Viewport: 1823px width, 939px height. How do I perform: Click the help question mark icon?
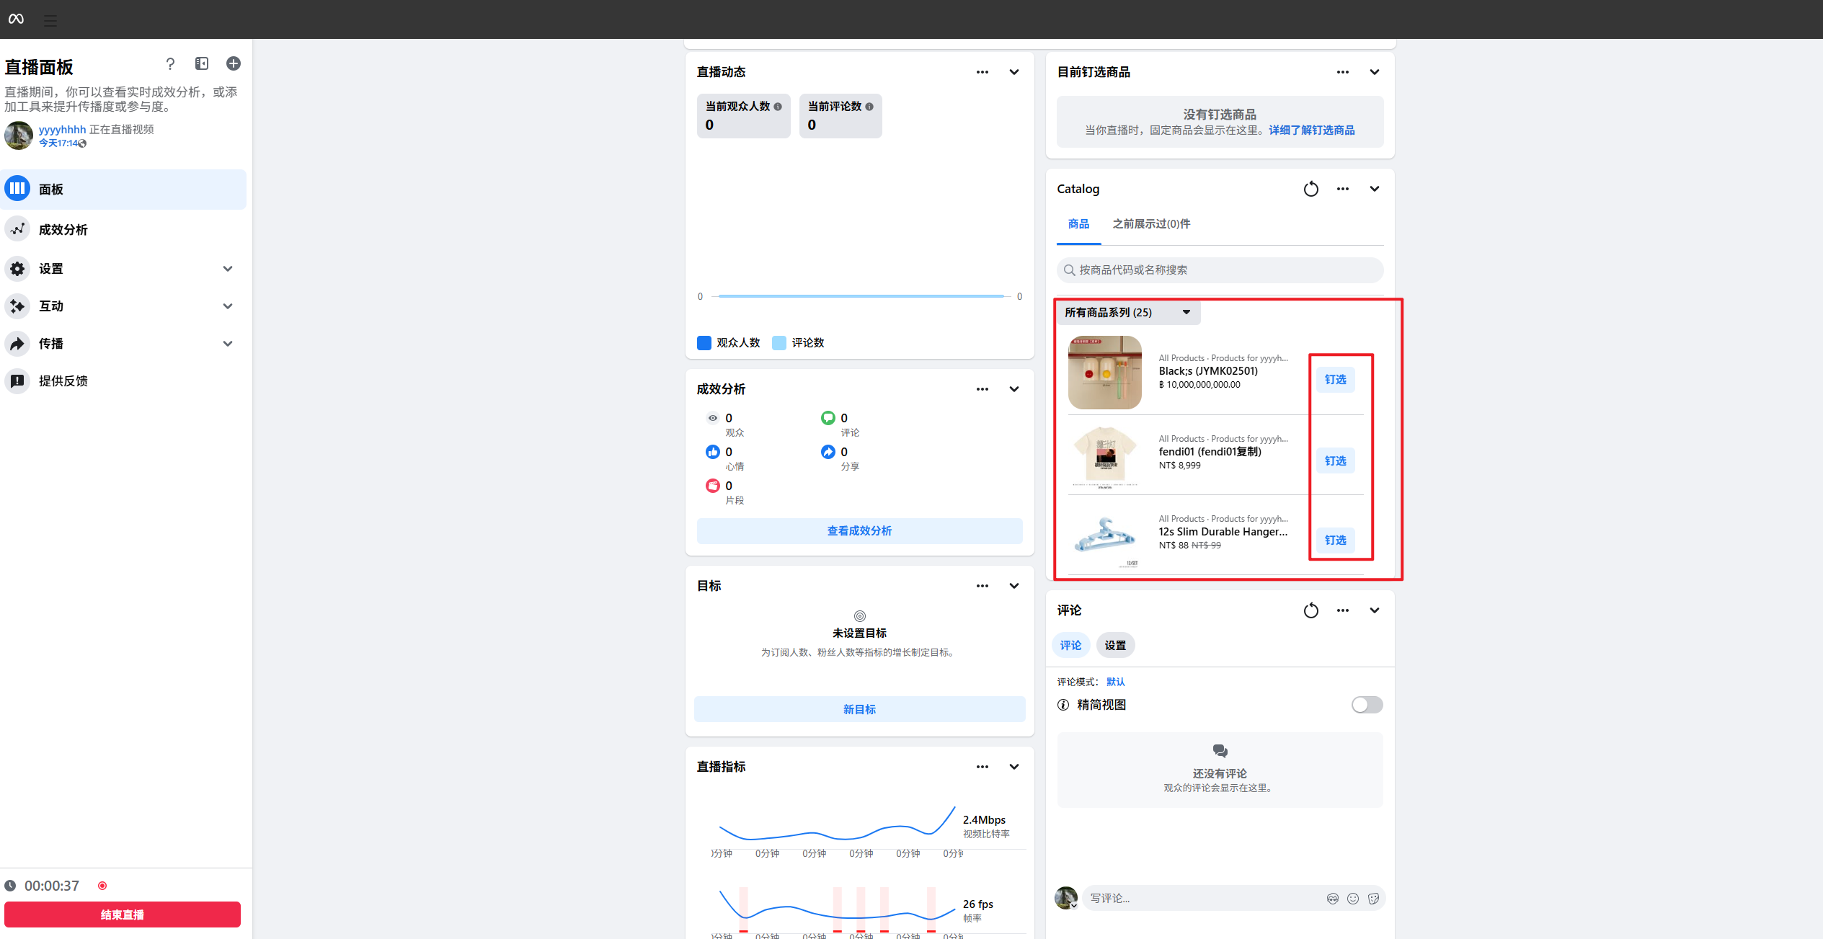point(170,63)
